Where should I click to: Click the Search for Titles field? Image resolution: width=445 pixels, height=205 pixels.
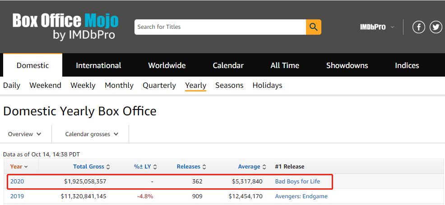point(220,27)
